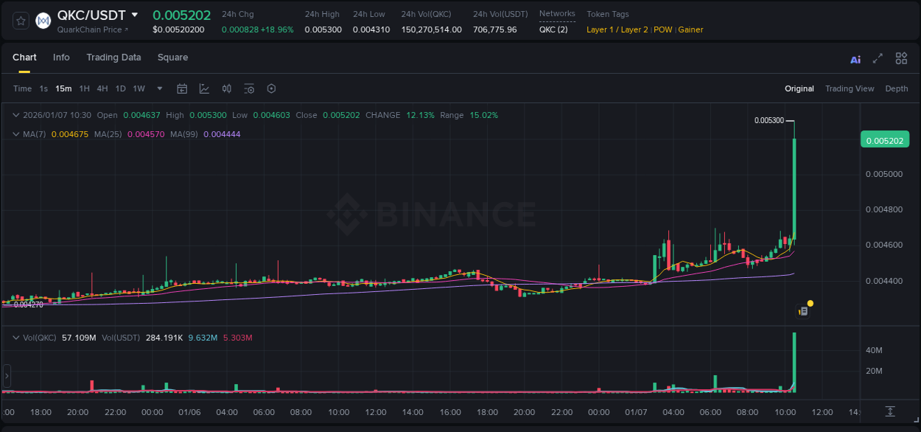Open the Square tab
The height and width of the screenshot is (432, 921).
173,58
